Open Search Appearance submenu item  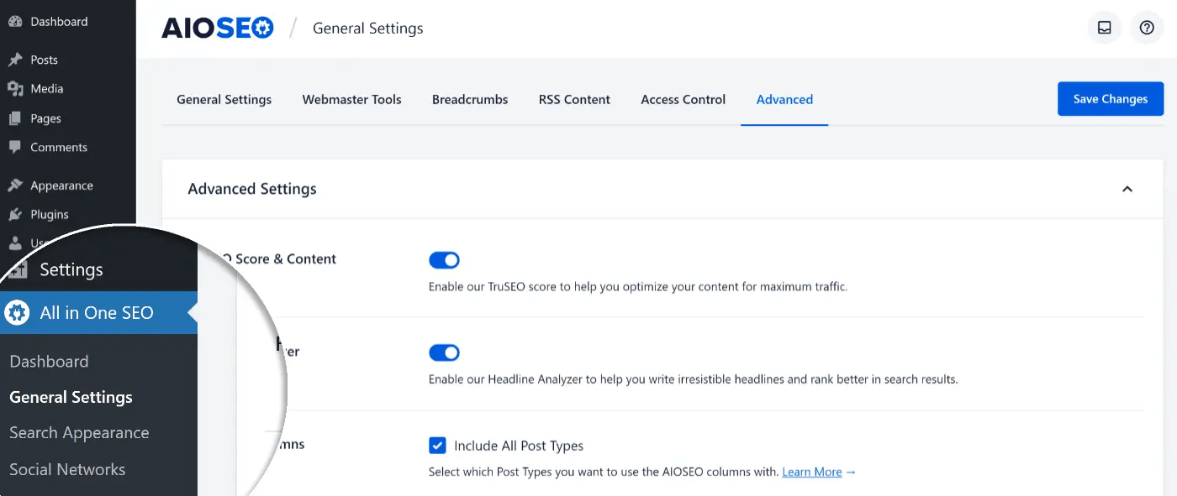(x=79, y=433)
